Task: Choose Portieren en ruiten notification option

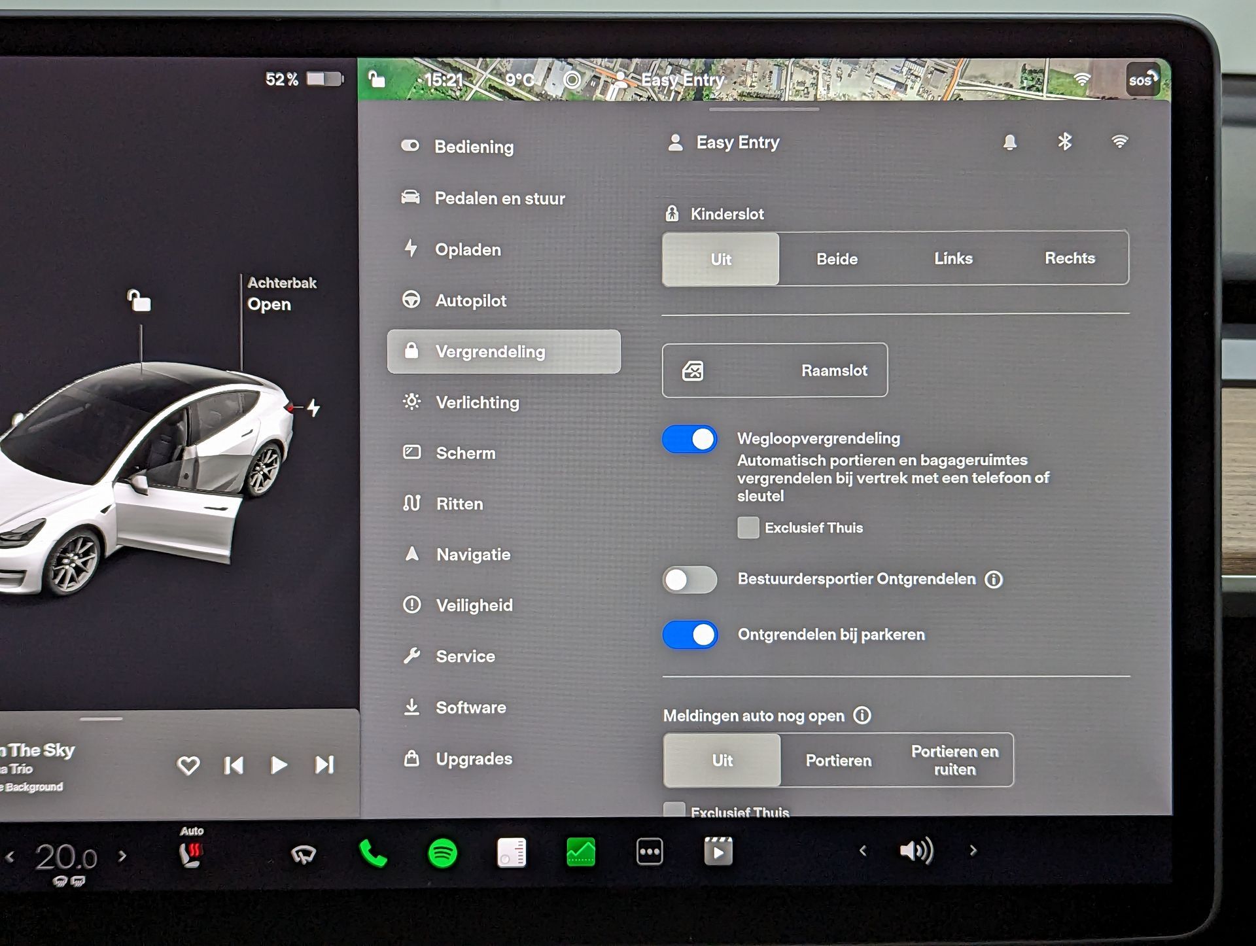Action: click(x=955, y=760)
